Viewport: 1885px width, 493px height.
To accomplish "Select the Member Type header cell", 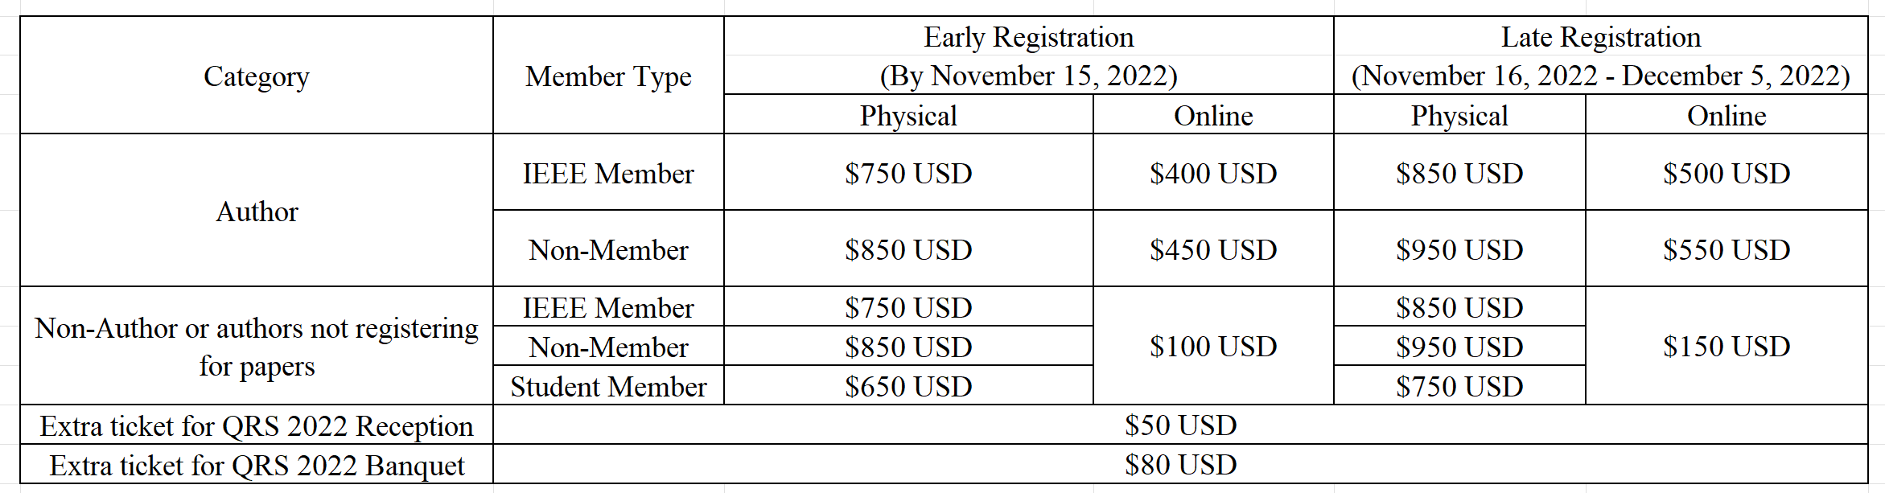I will 608,76.
